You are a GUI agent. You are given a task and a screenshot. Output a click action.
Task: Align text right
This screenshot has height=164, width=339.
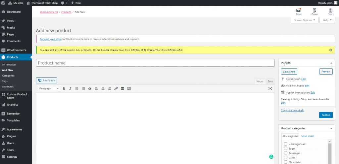pyautogui.click(x=109, y=88)
